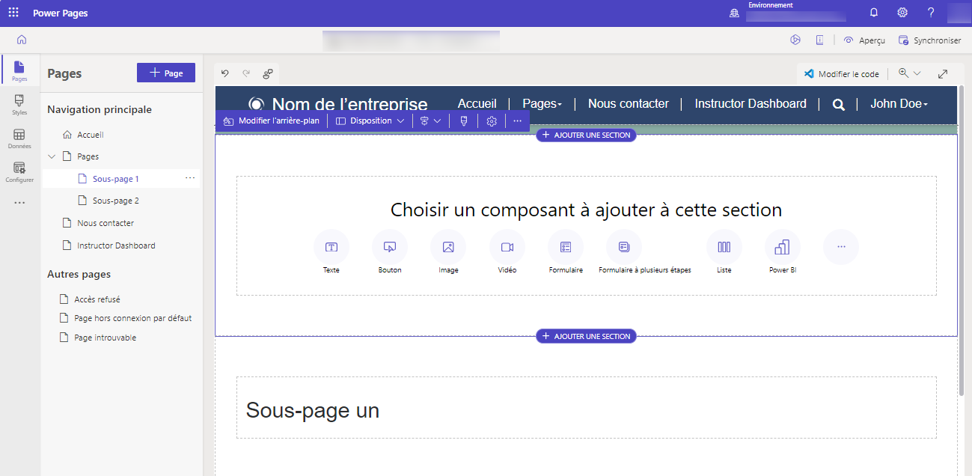The height and width of the screenshot is (476, 972).
Task: Click the Undo icon above the canvas
Action: pyautogui.click(x=224, y=73)
